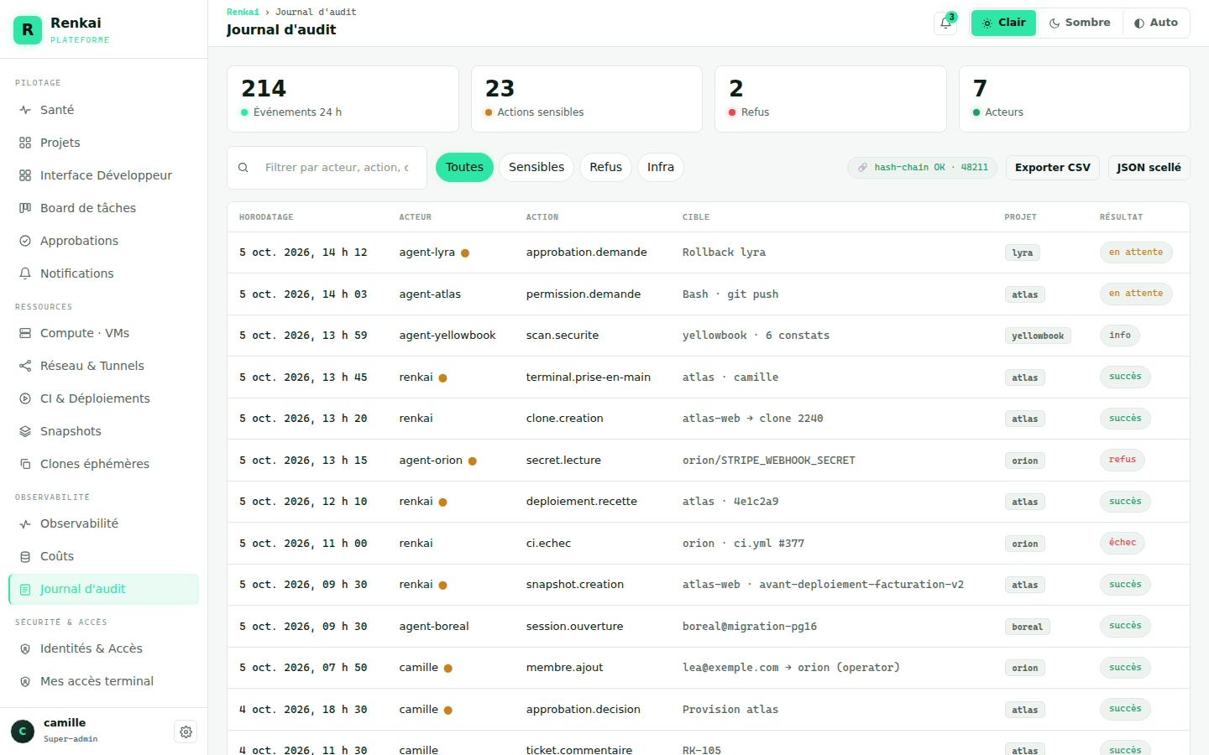The image size is (1209, 755).
Task: Open Identités & Accès
Action: click(x=104, y=648)
